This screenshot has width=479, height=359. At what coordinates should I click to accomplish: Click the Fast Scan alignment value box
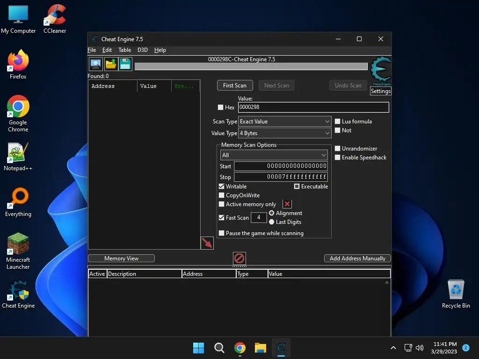tap(259, 217)
